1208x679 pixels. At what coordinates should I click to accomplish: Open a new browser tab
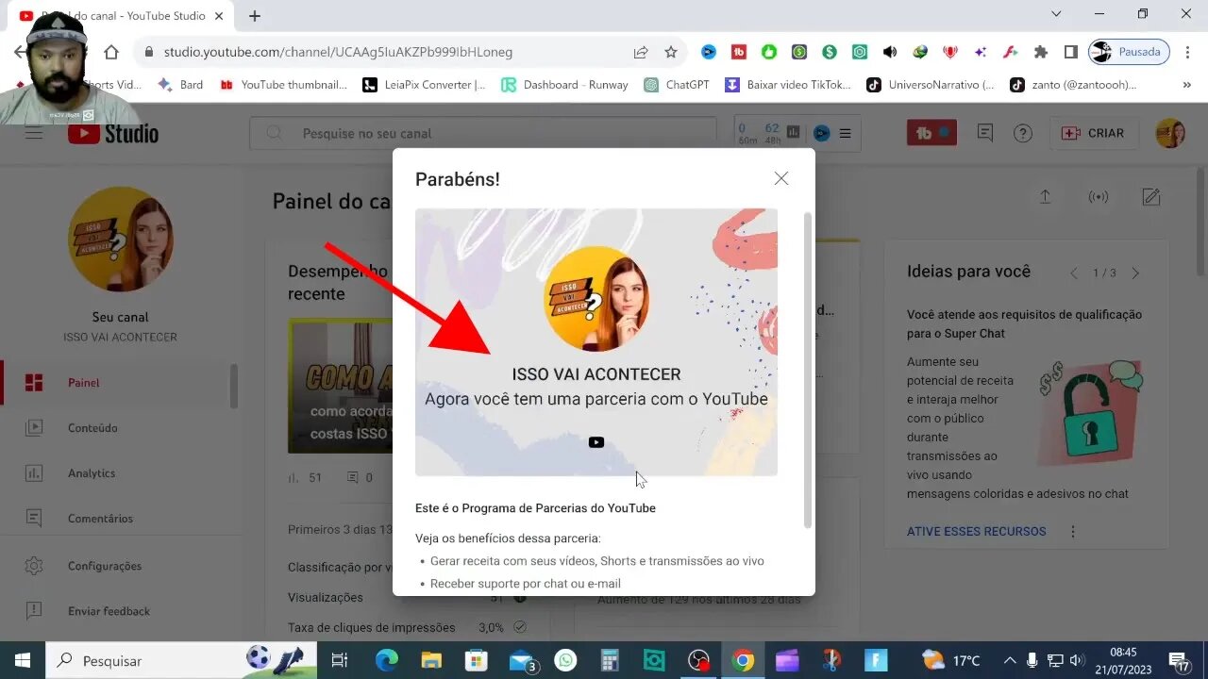point(255,16)
